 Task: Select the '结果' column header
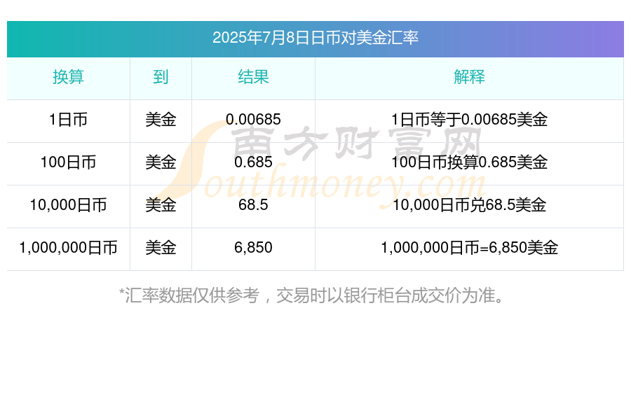pyautogui.click(x=253, y=77)
